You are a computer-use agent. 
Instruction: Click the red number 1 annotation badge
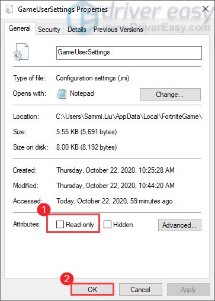tap(44, 209)
